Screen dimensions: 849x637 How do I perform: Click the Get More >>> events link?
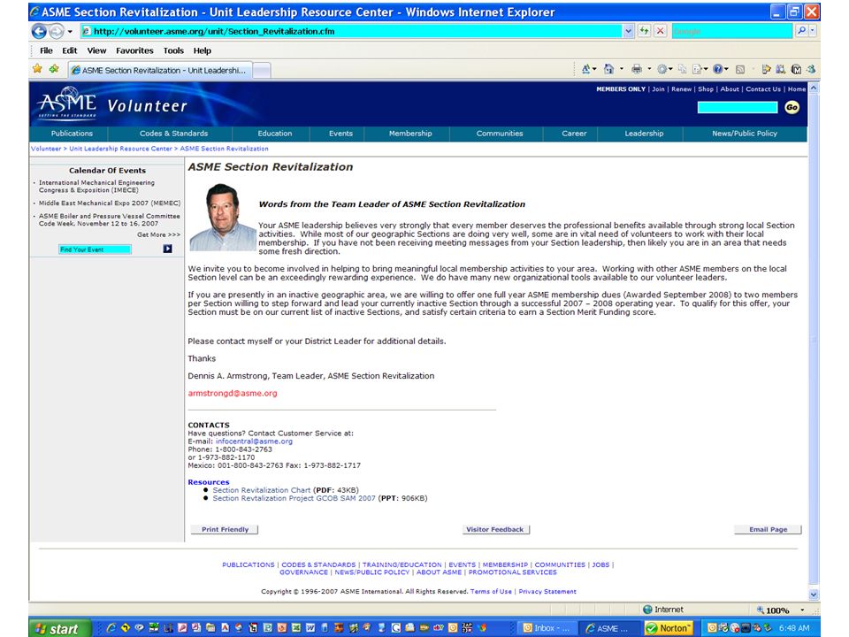coord(158,234)
